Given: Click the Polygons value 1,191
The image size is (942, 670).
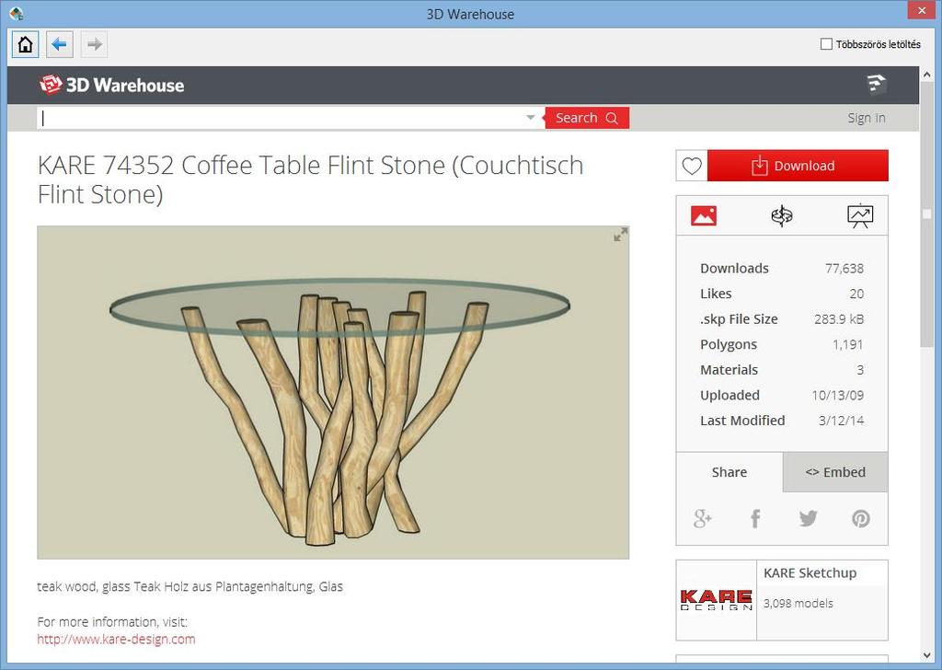Looking at the screenshot, I should coord(847,344).
